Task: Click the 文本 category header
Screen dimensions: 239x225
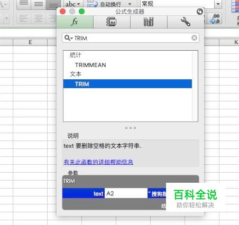Action: 76,74
